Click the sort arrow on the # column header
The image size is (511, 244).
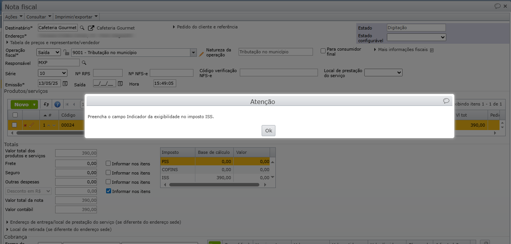(x=45, y=115)
